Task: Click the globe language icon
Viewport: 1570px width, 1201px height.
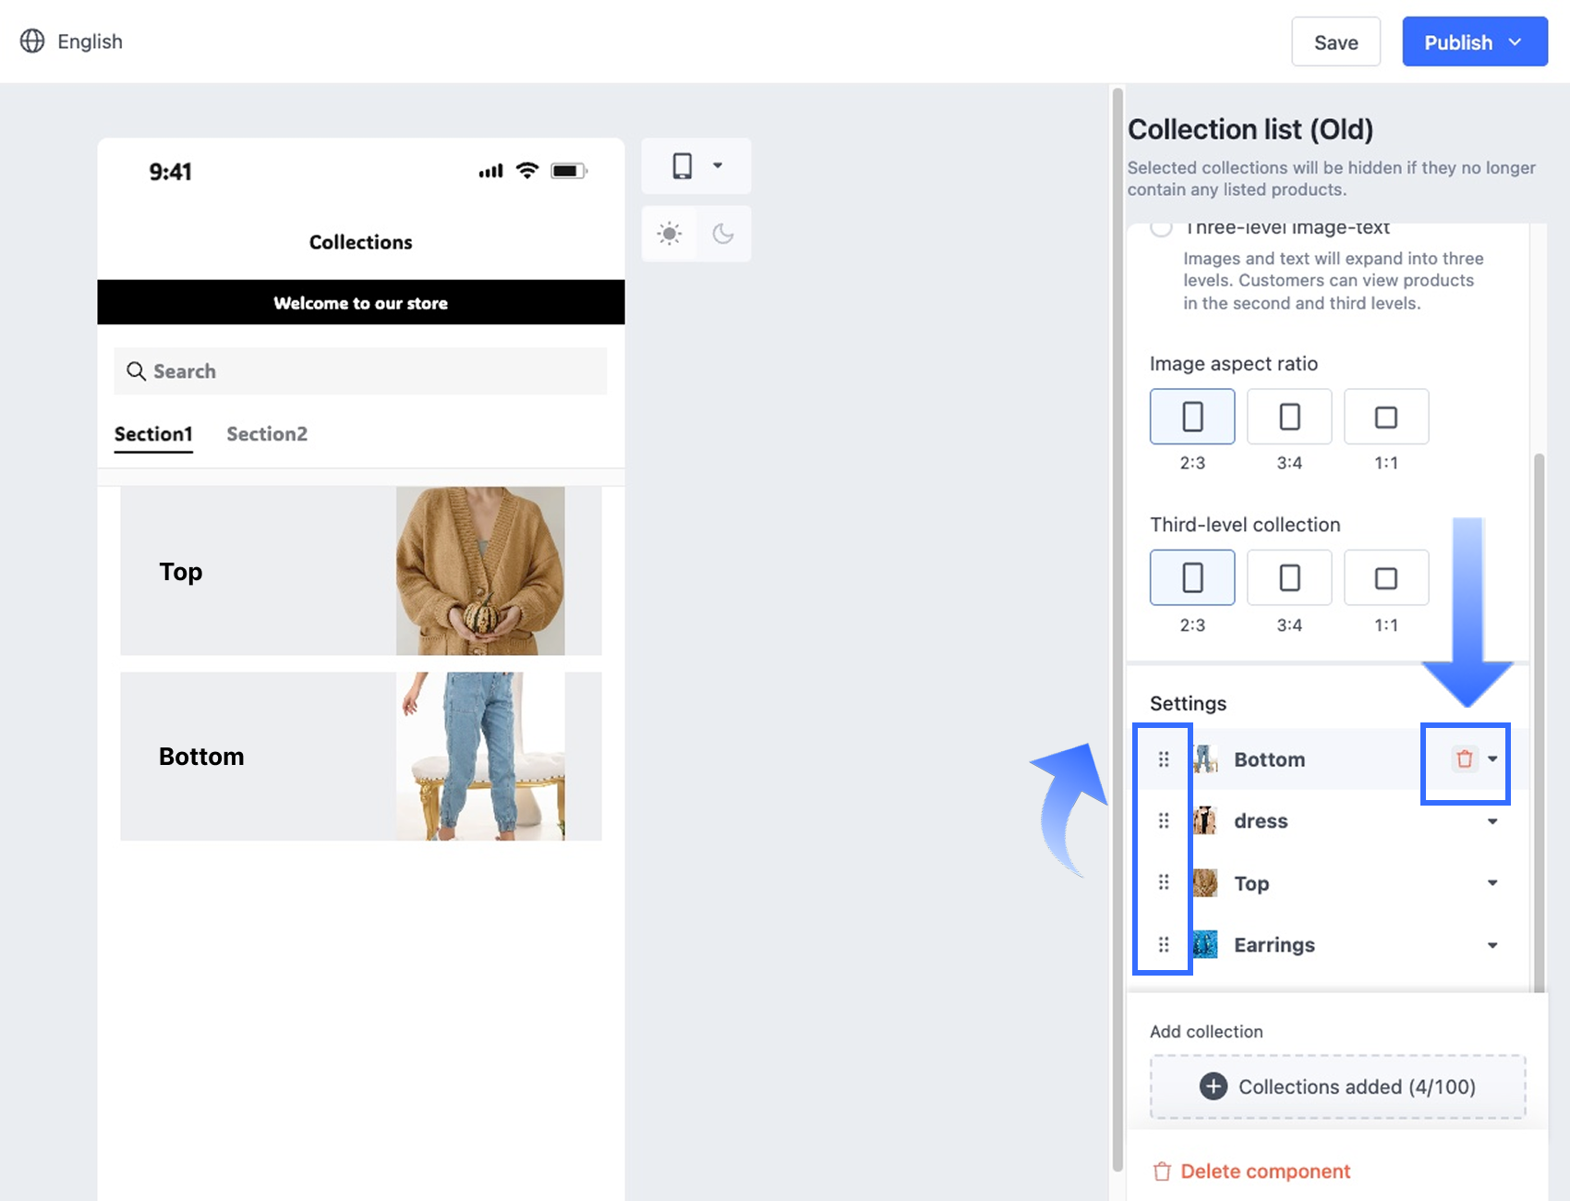Action: pos(32,42)
